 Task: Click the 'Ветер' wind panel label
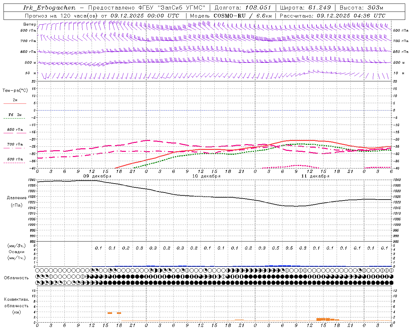point(30,24)
